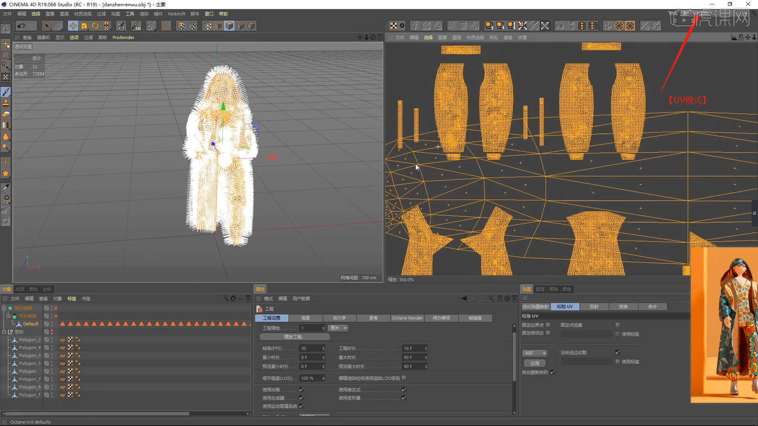Select the Move tool in the top toolbar
The height and width of the screenshot is (426, 758).
tap(73, 26)
